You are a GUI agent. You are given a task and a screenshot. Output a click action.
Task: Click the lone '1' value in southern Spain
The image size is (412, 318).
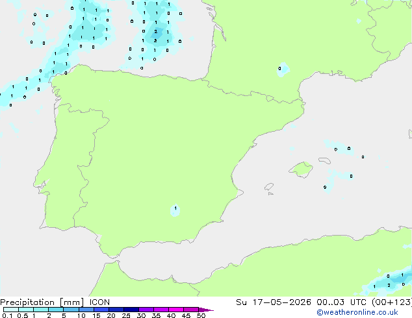point(175,208)
